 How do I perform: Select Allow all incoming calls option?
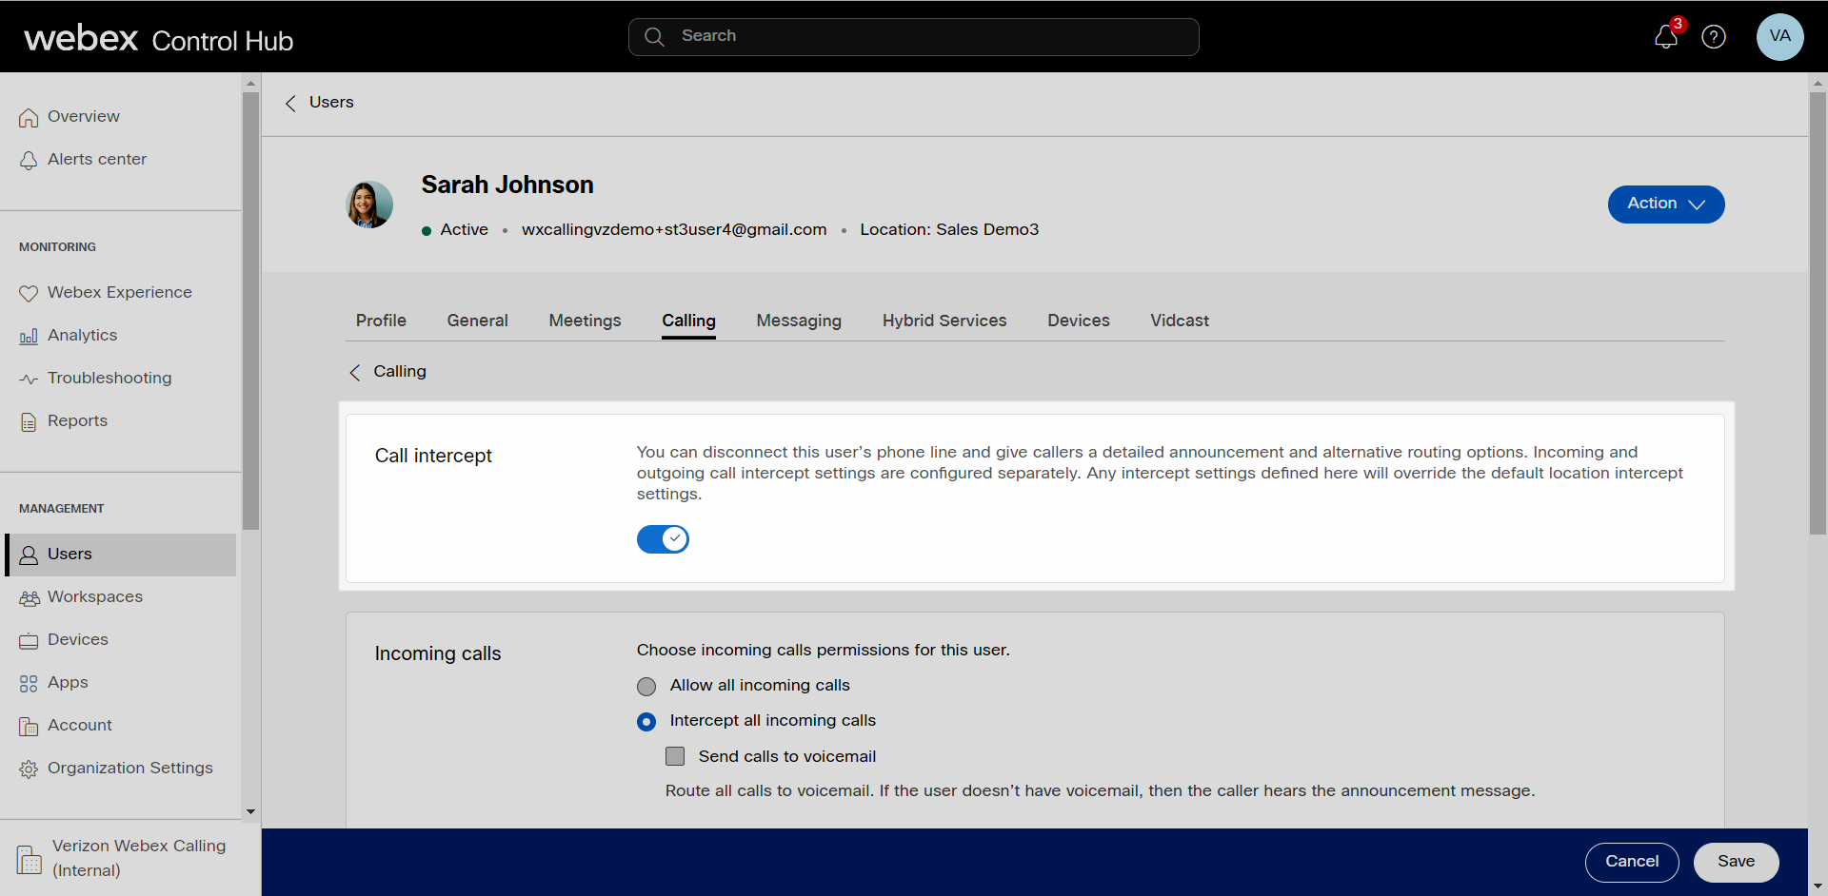coord(646,687)
